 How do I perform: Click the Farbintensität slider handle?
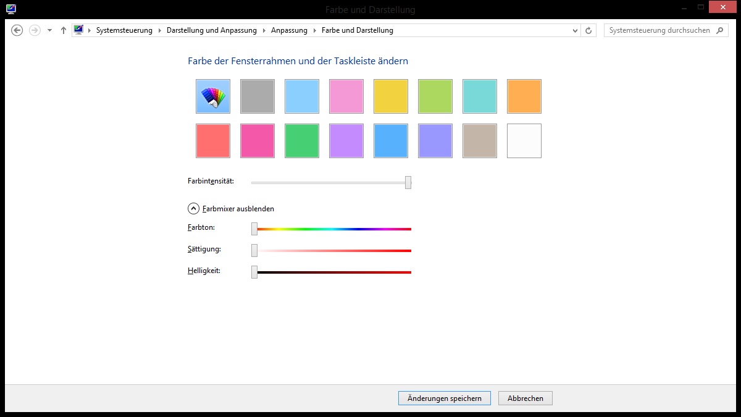click(408, 182)
